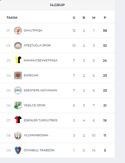The height and width of the screenshot is (163, 125).
Task: Click the EMİRGAN team name
Action: click(31, 75)
